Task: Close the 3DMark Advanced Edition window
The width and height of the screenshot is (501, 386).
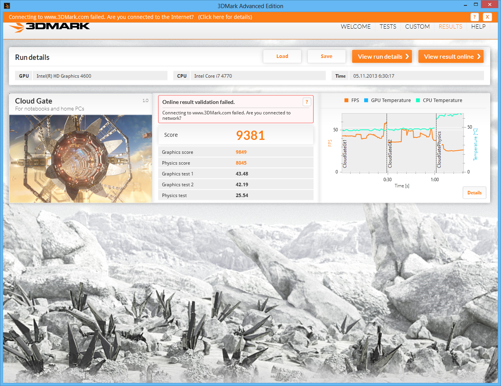Action: coord(490,5)
